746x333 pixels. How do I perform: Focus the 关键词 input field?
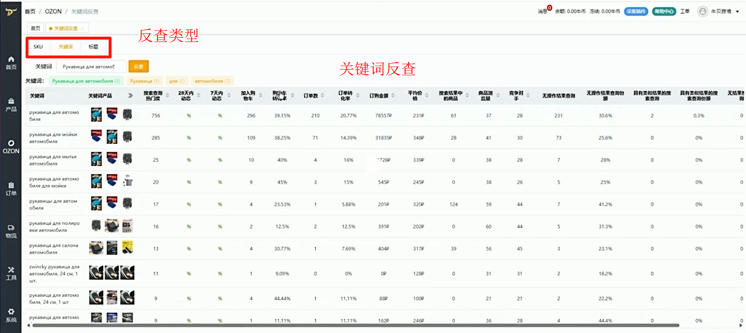[x=91, y=67]
